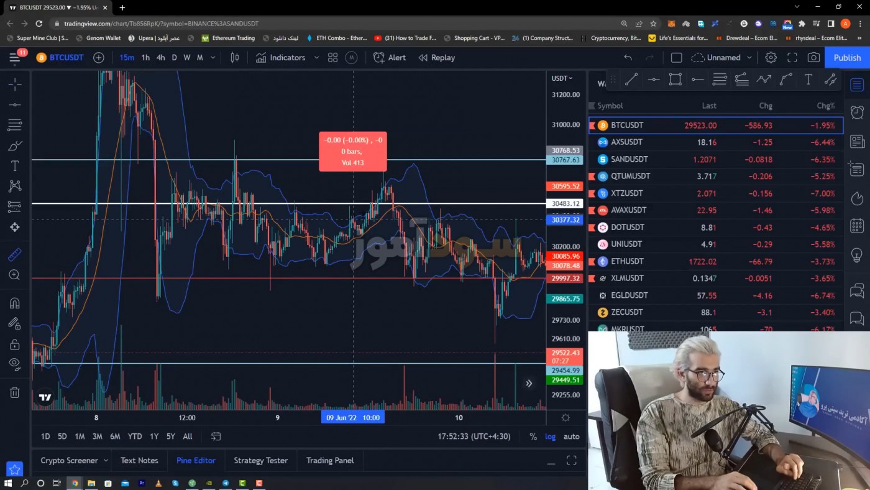Open Strategy Tester tab
The height and width of the screenshot is (490, 870).
[x=260, y=461]
